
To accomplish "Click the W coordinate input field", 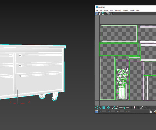I will pos(121,111).
